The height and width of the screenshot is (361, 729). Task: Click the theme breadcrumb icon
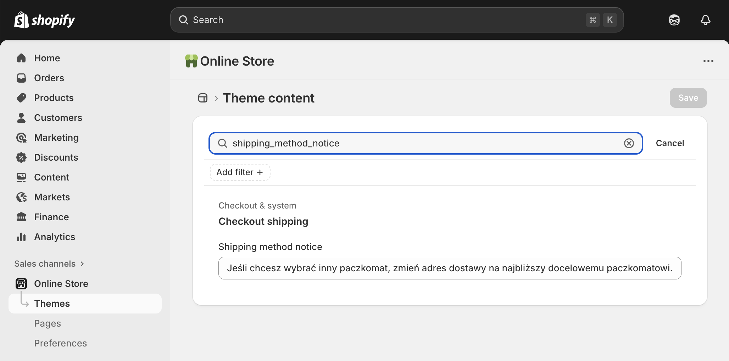(203, 98)
